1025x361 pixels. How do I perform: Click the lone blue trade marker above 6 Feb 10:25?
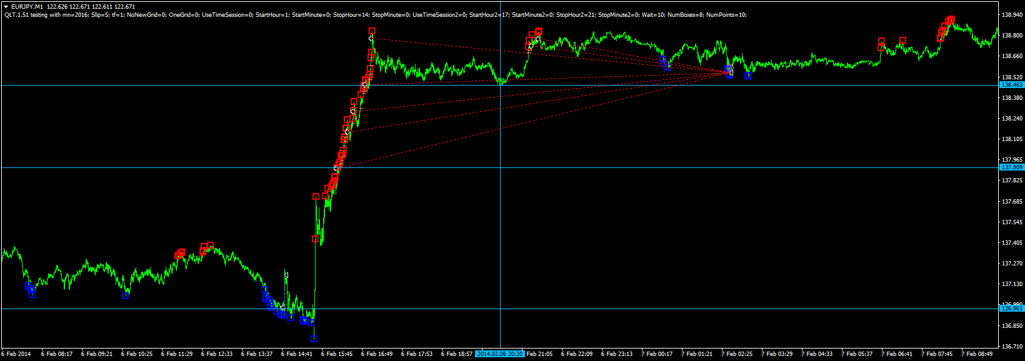click(x=126, y=296)
